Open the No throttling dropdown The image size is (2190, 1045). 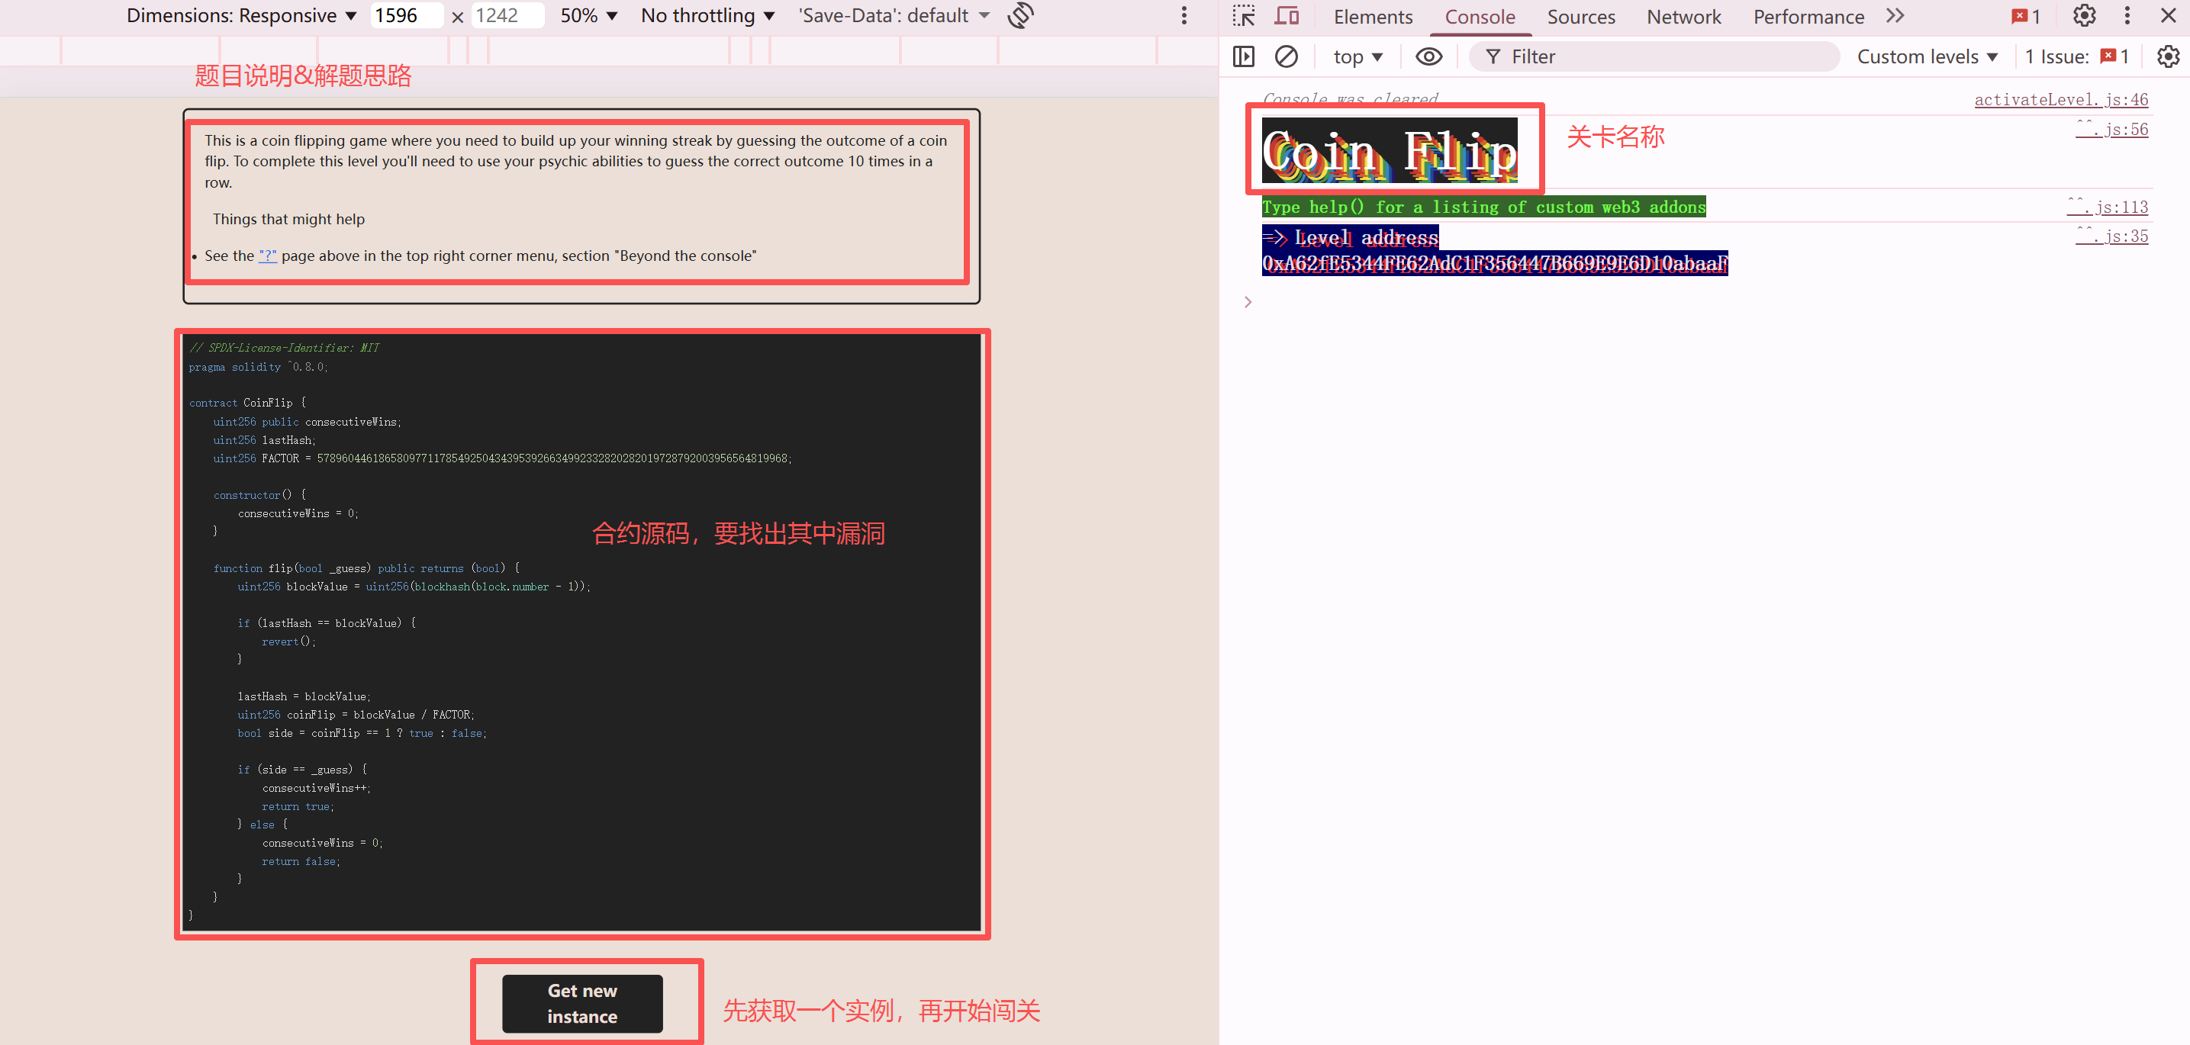(x=707, y=15)
